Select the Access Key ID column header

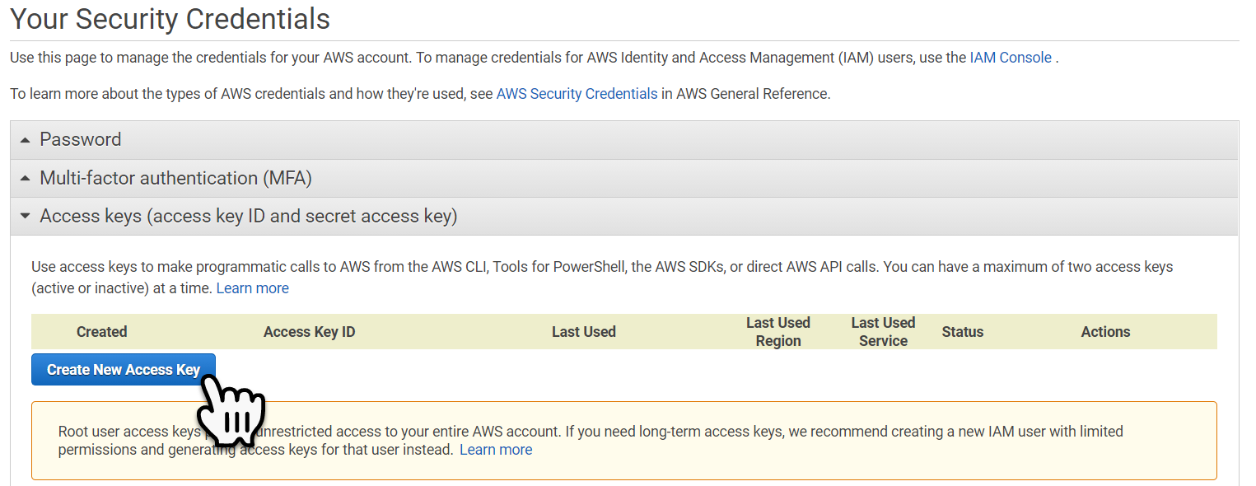point(310,331)
